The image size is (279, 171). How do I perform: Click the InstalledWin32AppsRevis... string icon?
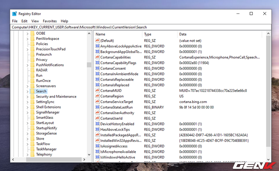pos(97,140)
